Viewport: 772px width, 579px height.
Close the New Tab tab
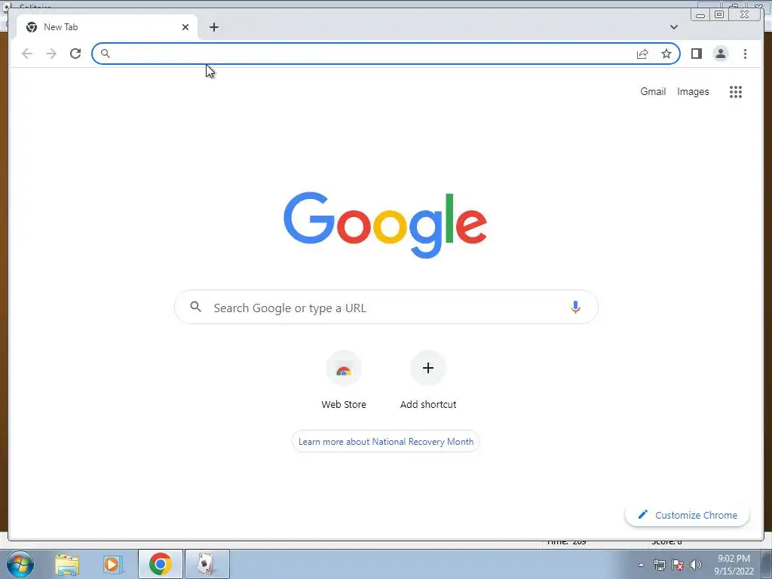185,27
